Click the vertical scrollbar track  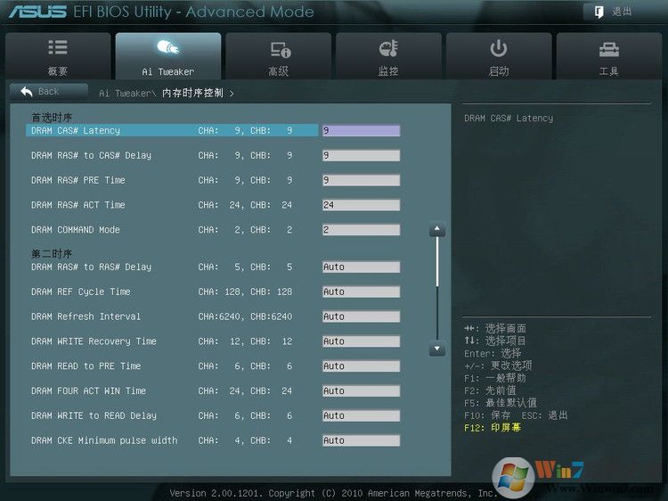pos(436,290)
